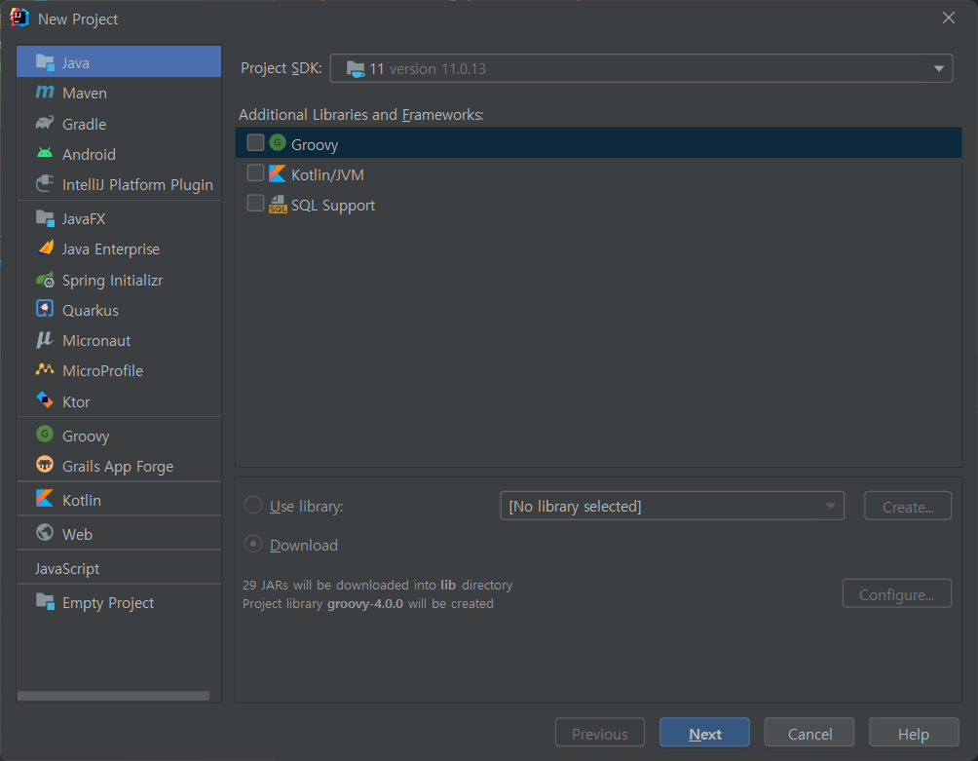Choose JavaScript project type
The height and width of the screenshot is (761, 978).
119,568
